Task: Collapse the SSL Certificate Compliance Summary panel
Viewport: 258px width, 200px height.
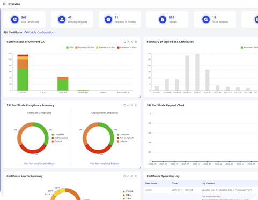Action: [x=128, y=105]
